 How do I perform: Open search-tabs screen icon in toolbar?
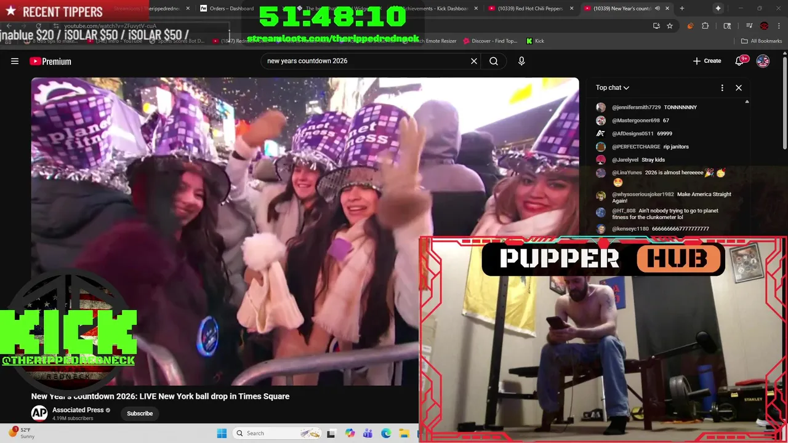(x=727, y=26)
